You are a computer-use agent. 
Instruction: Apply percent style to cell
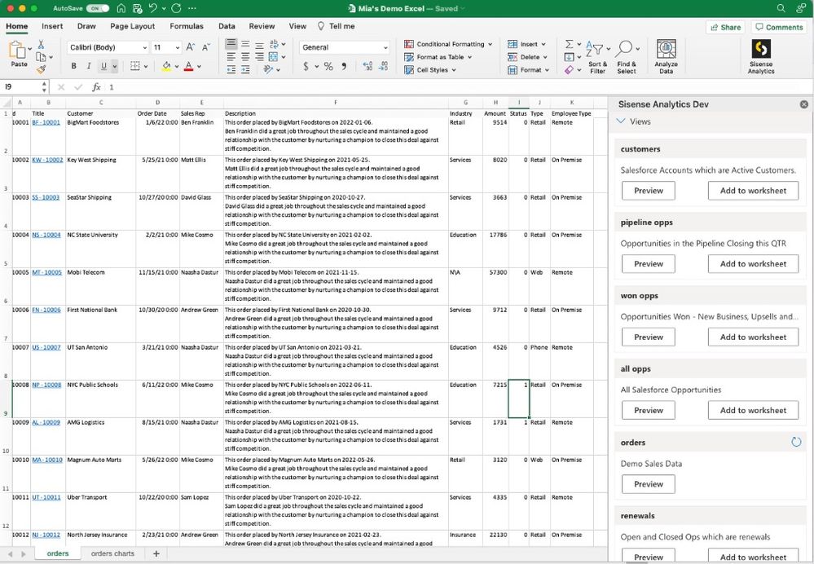coord(328,67)
